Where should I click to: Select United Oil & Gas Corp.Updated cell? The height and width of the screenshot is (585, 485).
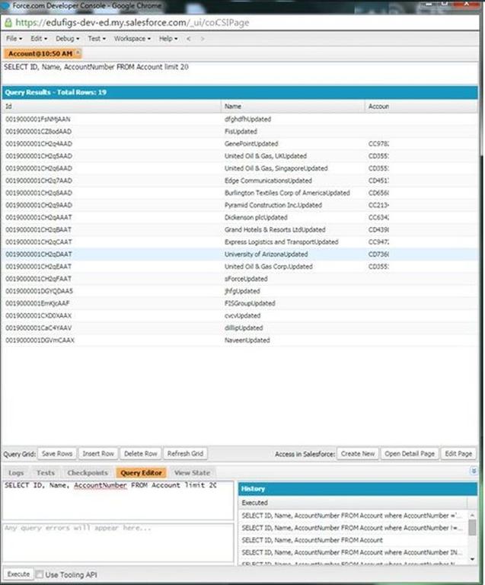click(293, 267)
